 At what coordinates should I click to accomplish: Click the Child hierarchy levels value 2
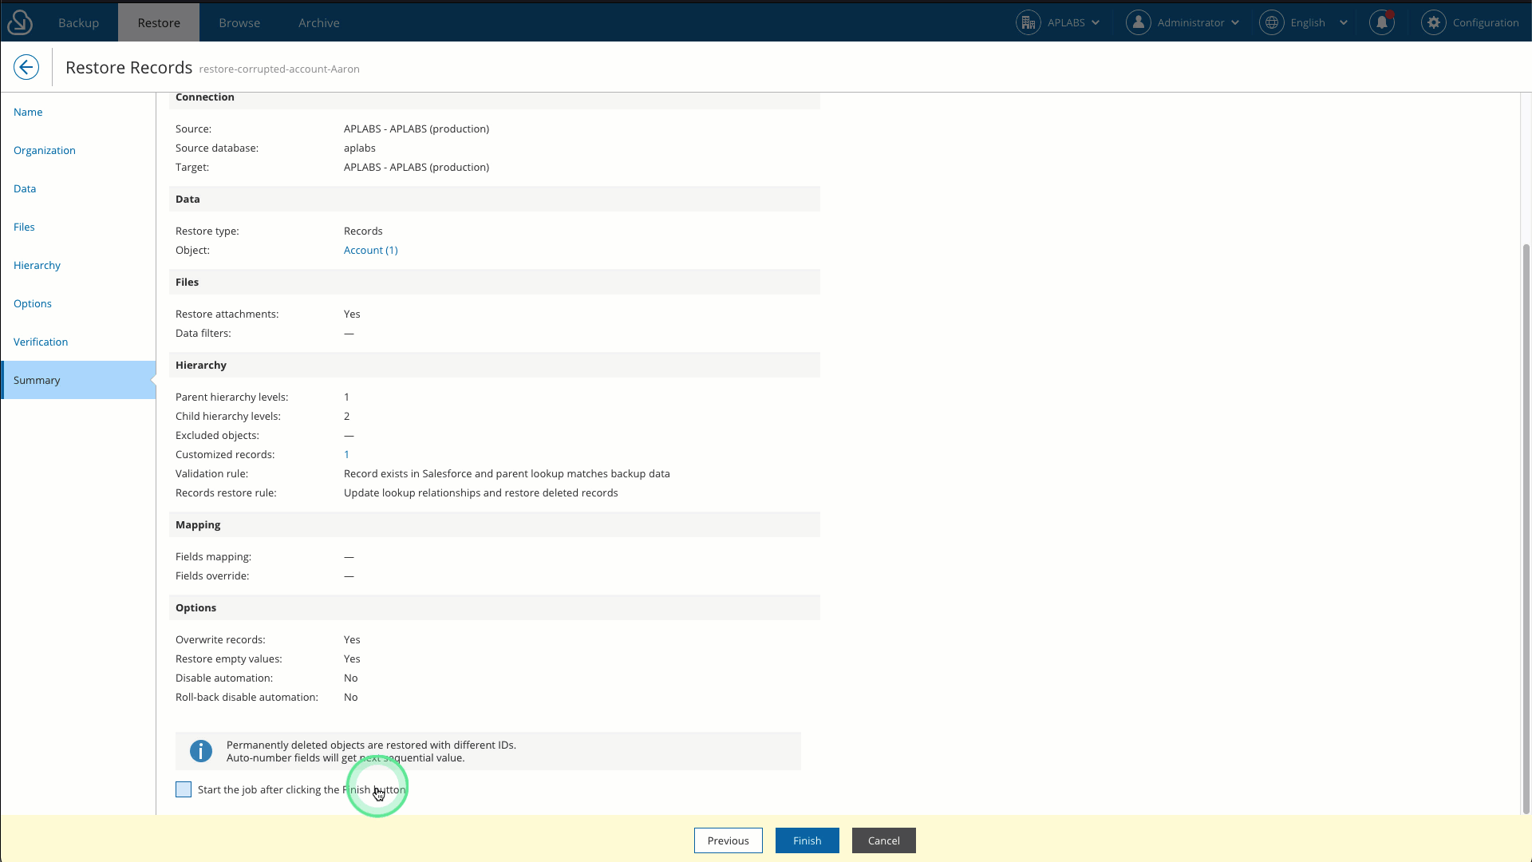pyautogui.click(x=347, y=416)
